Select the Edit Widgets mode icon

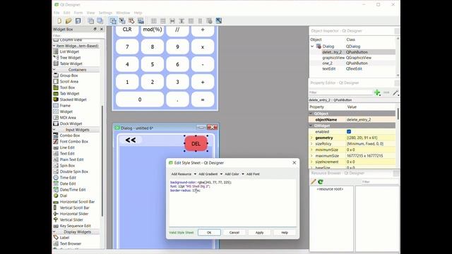[113, 20]
